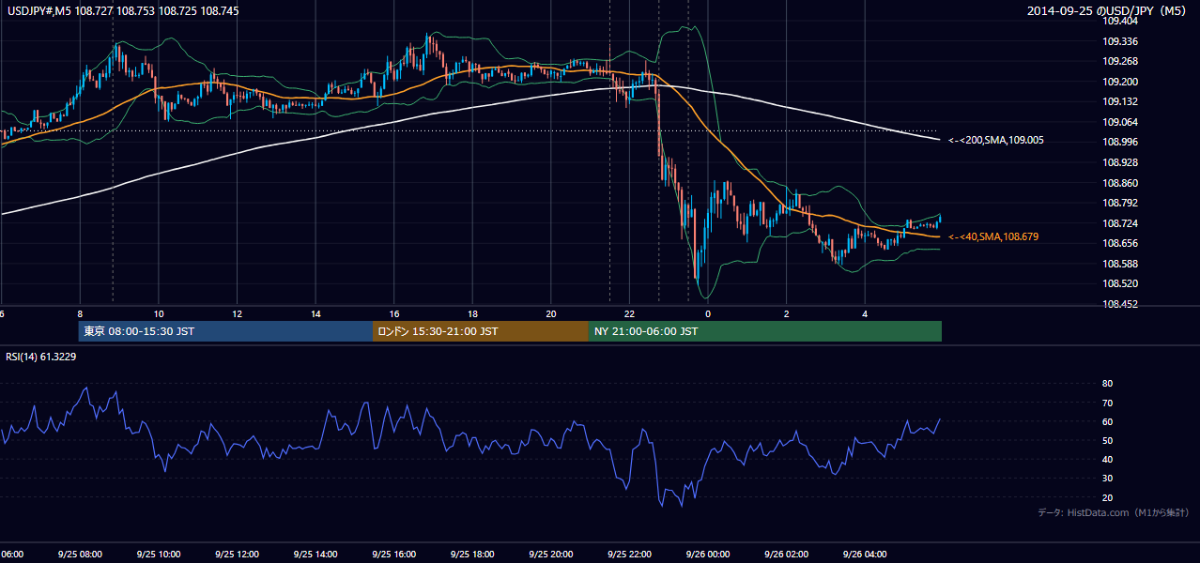Click the RSI scale value 30
This screenshot has width=1200, height=563.
pyautogui.click(x=1107, y=479)
